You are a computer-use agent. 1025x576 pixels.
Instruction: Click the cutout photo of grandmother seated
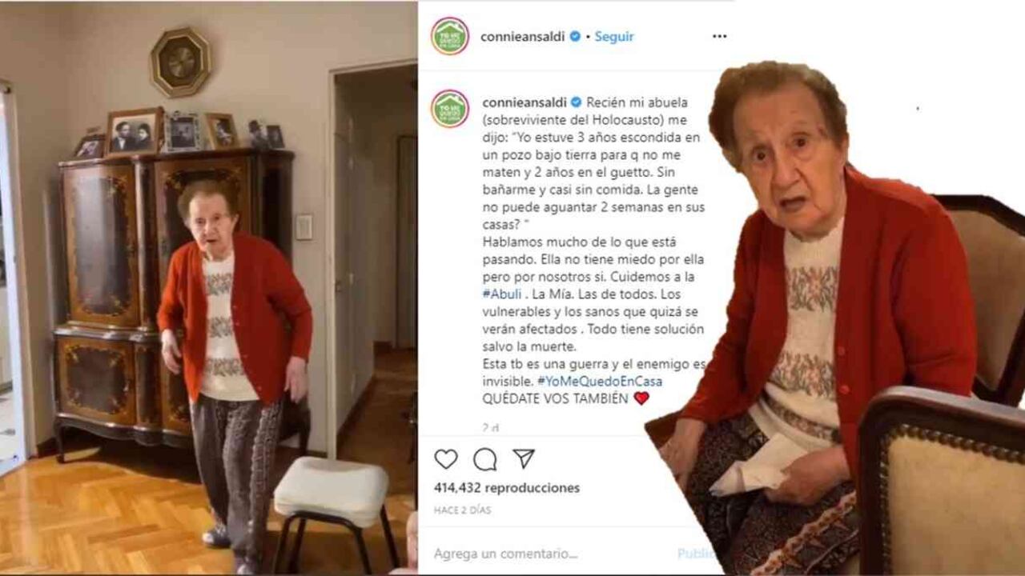coord(834,320)
